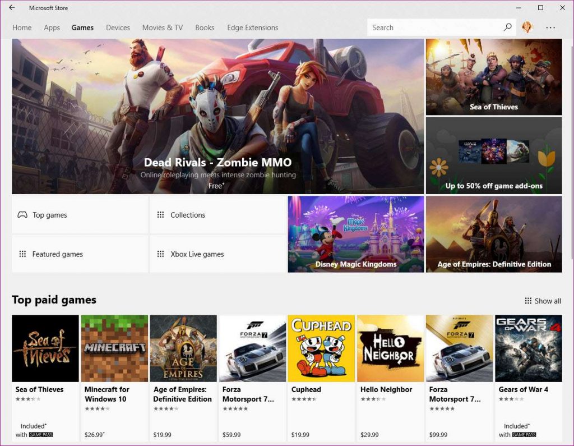Click Show all for Top paid games

[543, 301]
